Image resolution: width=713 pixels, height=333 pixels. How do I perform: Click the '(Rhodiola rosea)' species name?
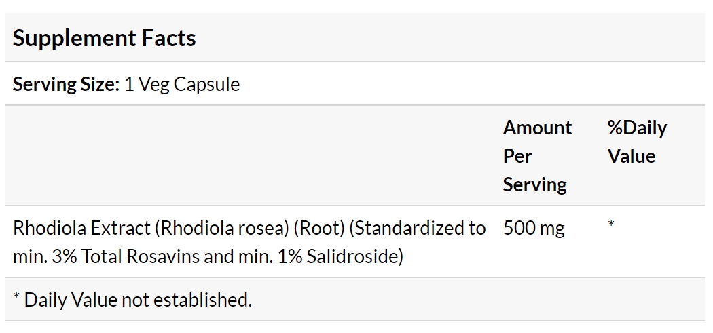222,228
